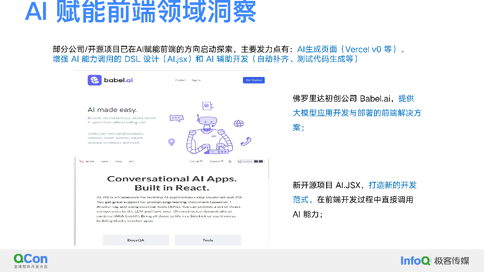Click the InfoQ logo in footer
The height and width of the screenshot is (272, 484).
pyautogui.click(x=415, y=261)
